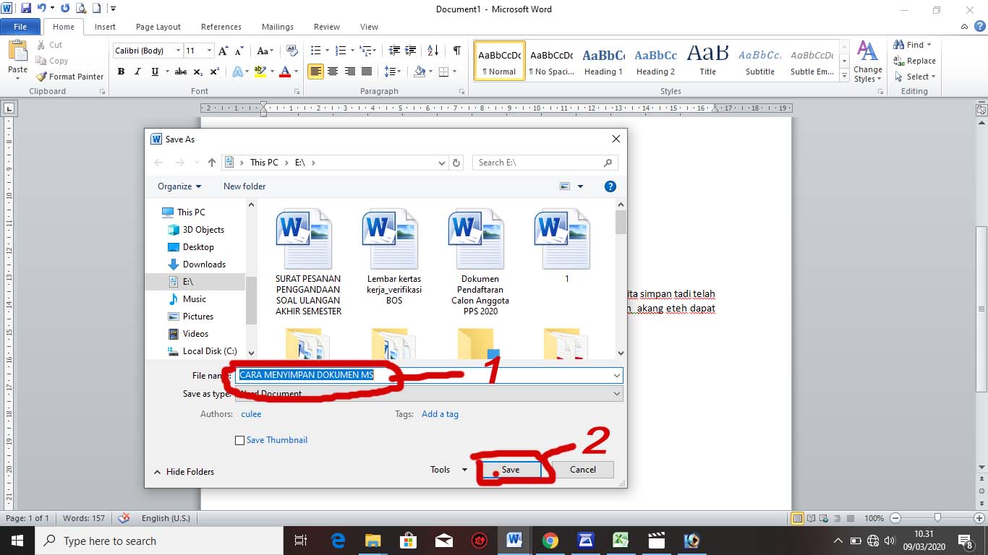Open the Change your view dropdown arrow
The image size is (988, 555).
coord(580,186)
